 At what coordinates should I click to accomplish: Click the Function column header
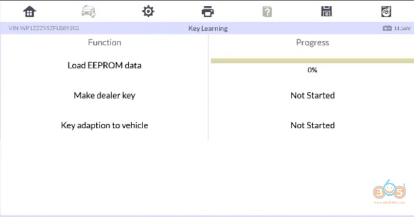tap(104, 42)
